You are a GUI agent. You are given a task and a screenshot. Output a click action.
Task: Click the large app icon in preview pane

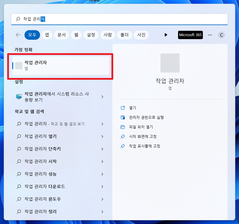coord(170,63)
